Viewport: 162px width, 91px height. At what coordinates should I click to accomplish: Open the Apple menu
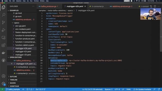coord(2,1)
